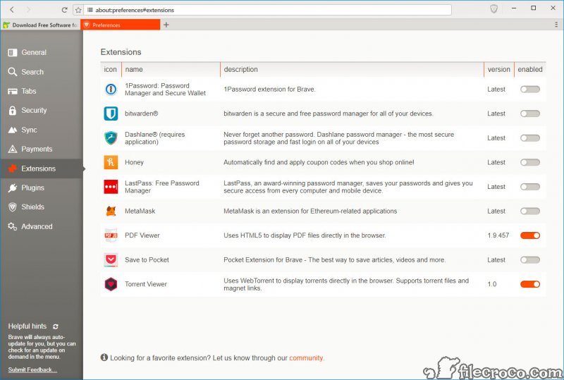This screenshot has width=564, height=380.
Task: Click the Torrent Viewer hexagon icon
Action: pos(111,284)
